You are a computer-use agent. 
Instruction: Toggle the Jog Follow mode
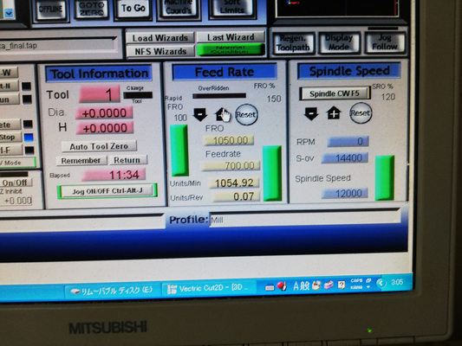(x=385, y=42)
